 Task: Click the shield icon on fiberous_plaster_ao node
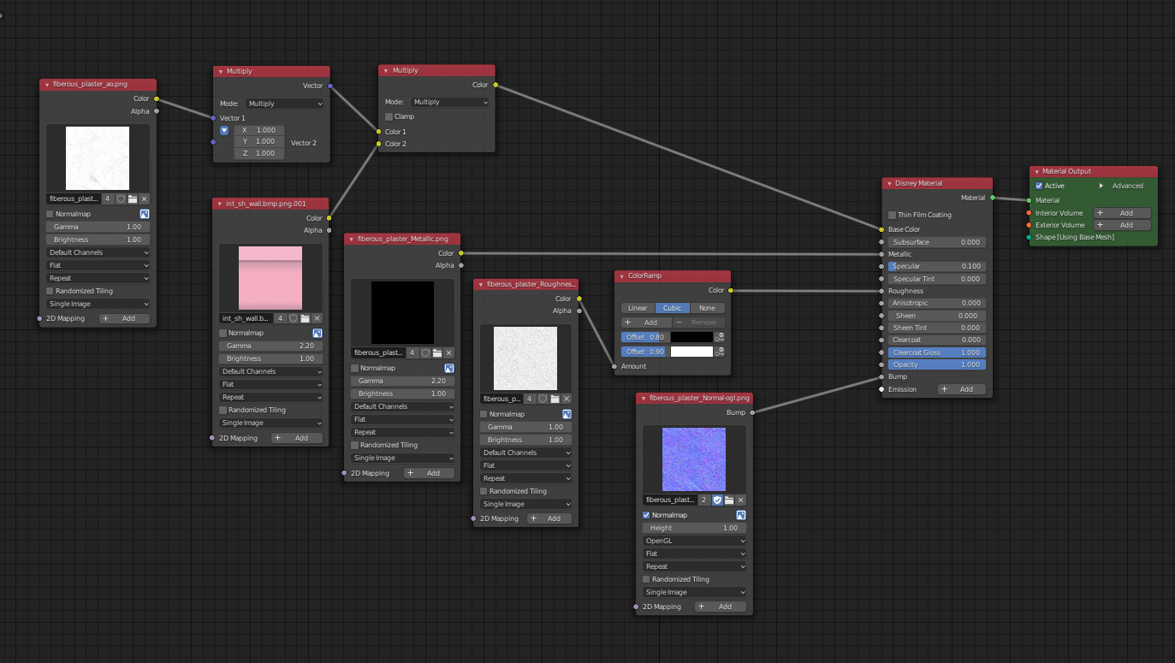click(x=121, y=198)
